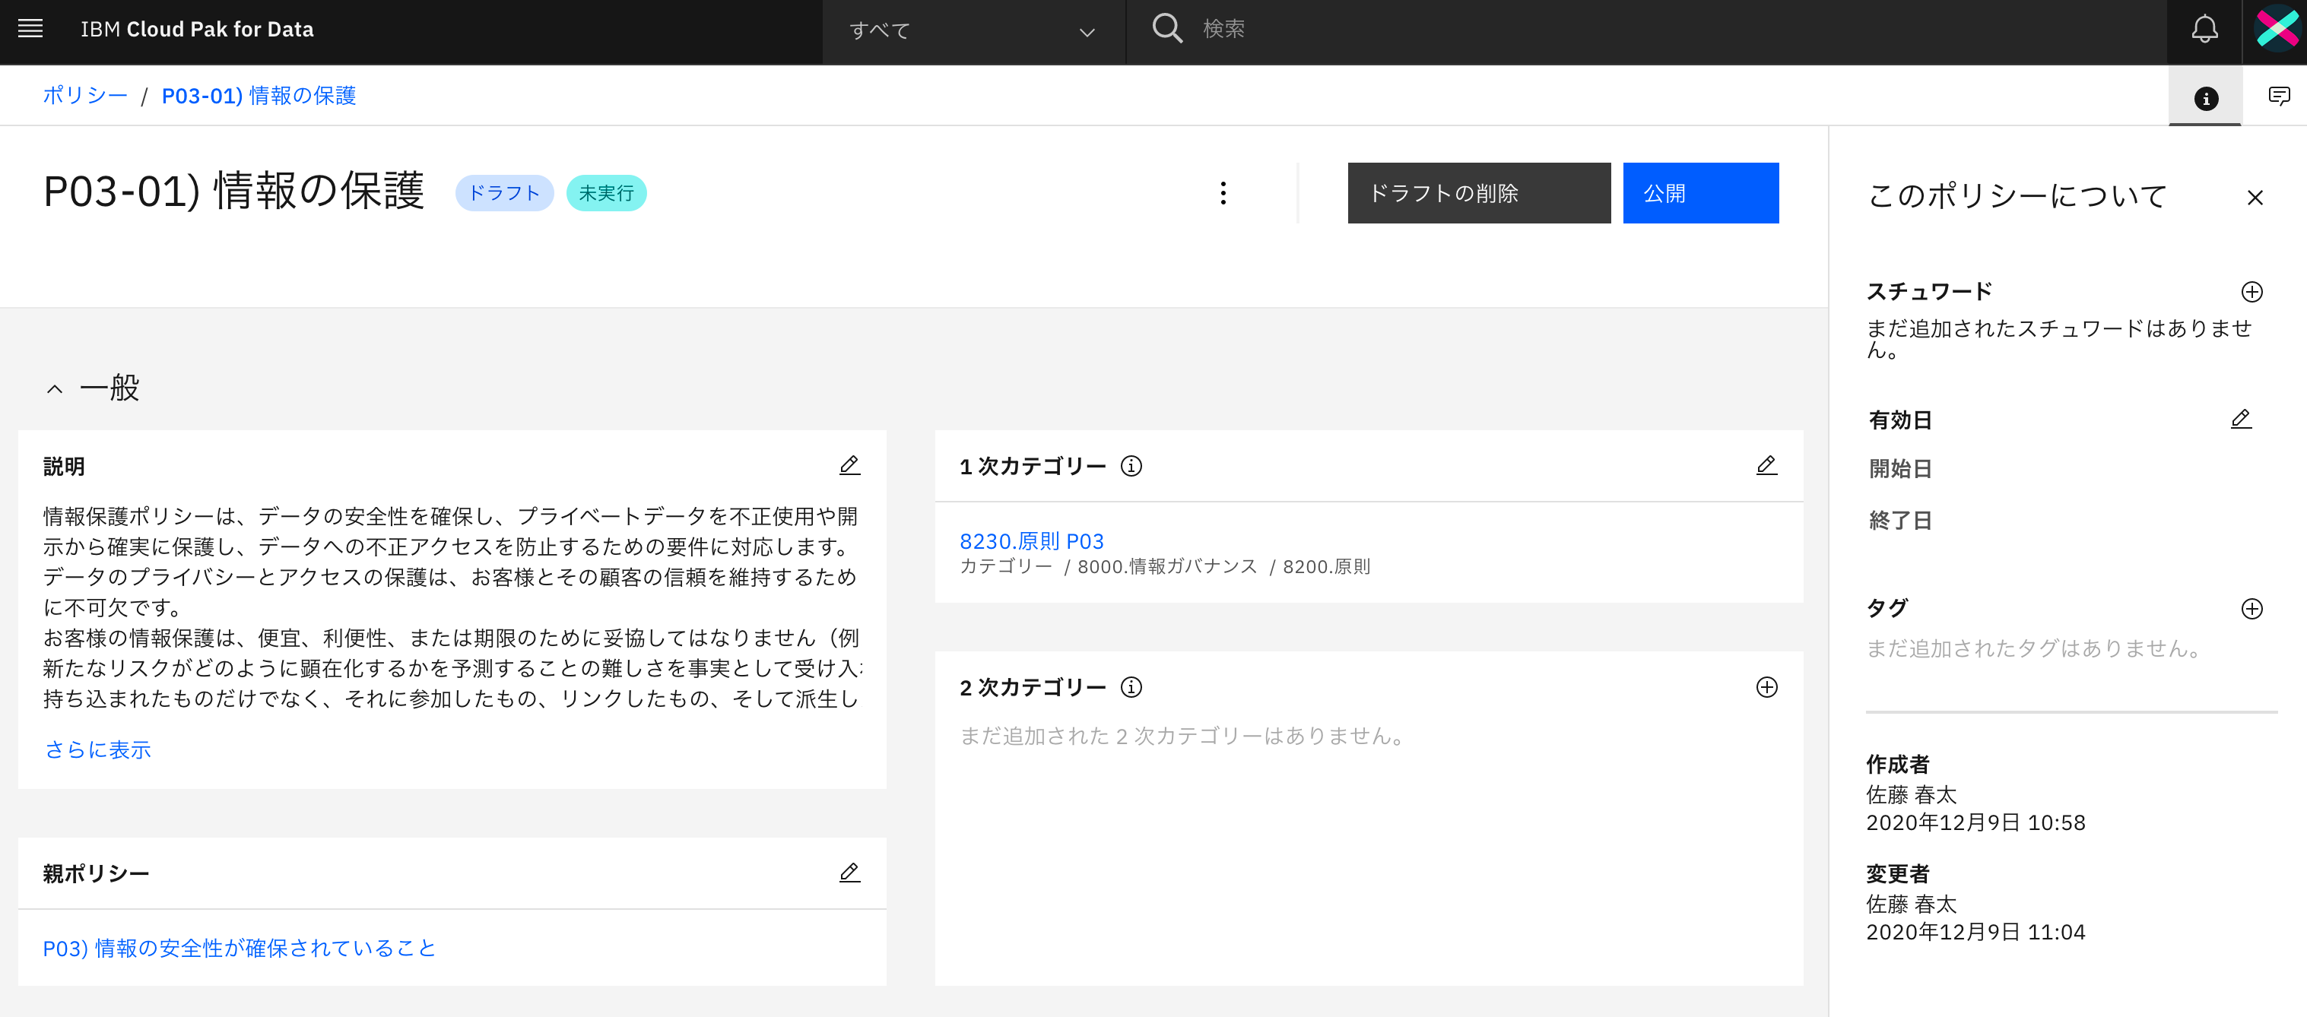Add a tag with plus icon

(x=2251, y=610)
